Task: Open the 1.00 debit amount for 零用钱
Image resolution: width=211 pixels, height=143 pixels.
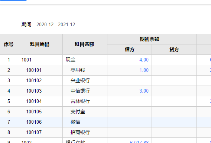Action: click(x=144, y=70)
